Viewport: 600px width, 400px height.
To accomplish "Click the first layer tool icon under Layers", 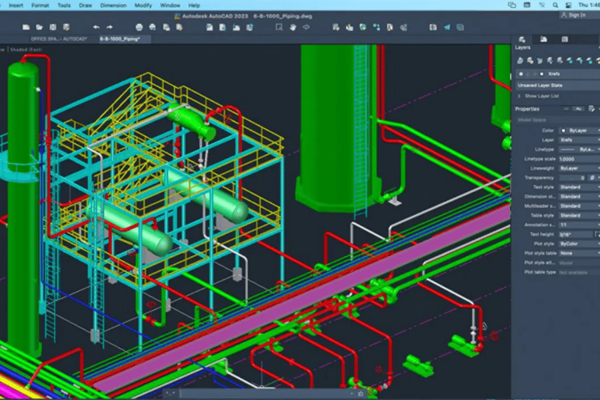I will coord(521,60).
